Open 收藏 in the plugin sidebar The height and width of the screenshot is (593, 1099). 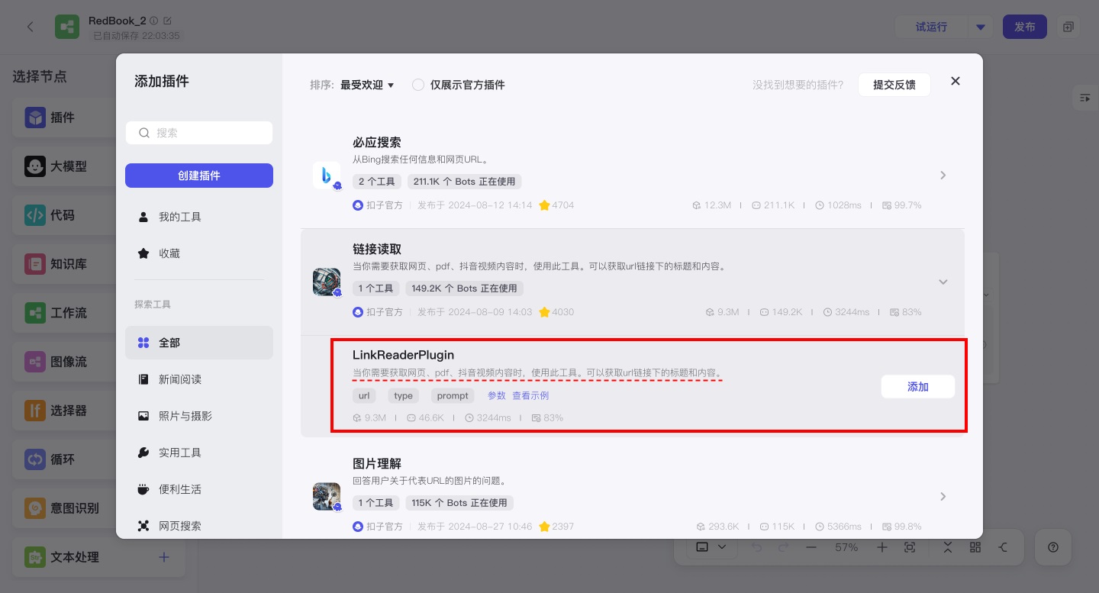click(x=199, y=253)
